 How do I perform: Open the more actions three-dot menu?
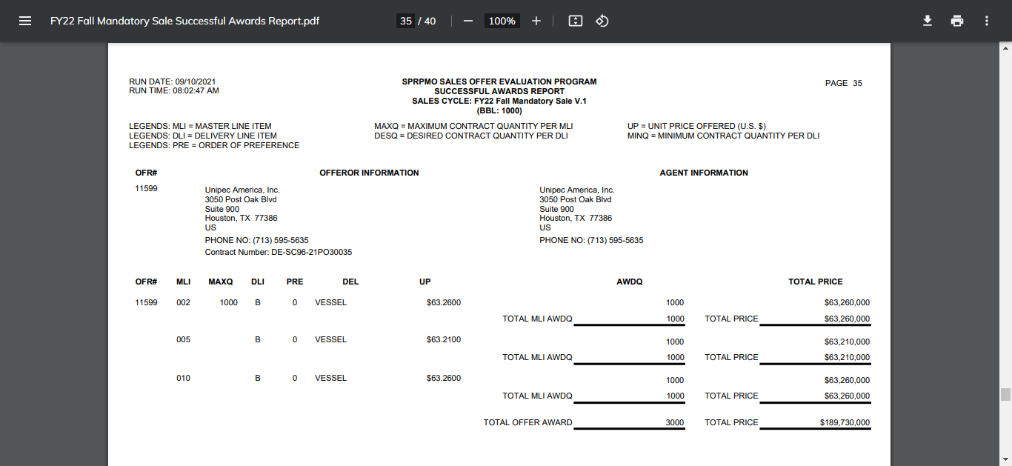[x=987, y=21]
